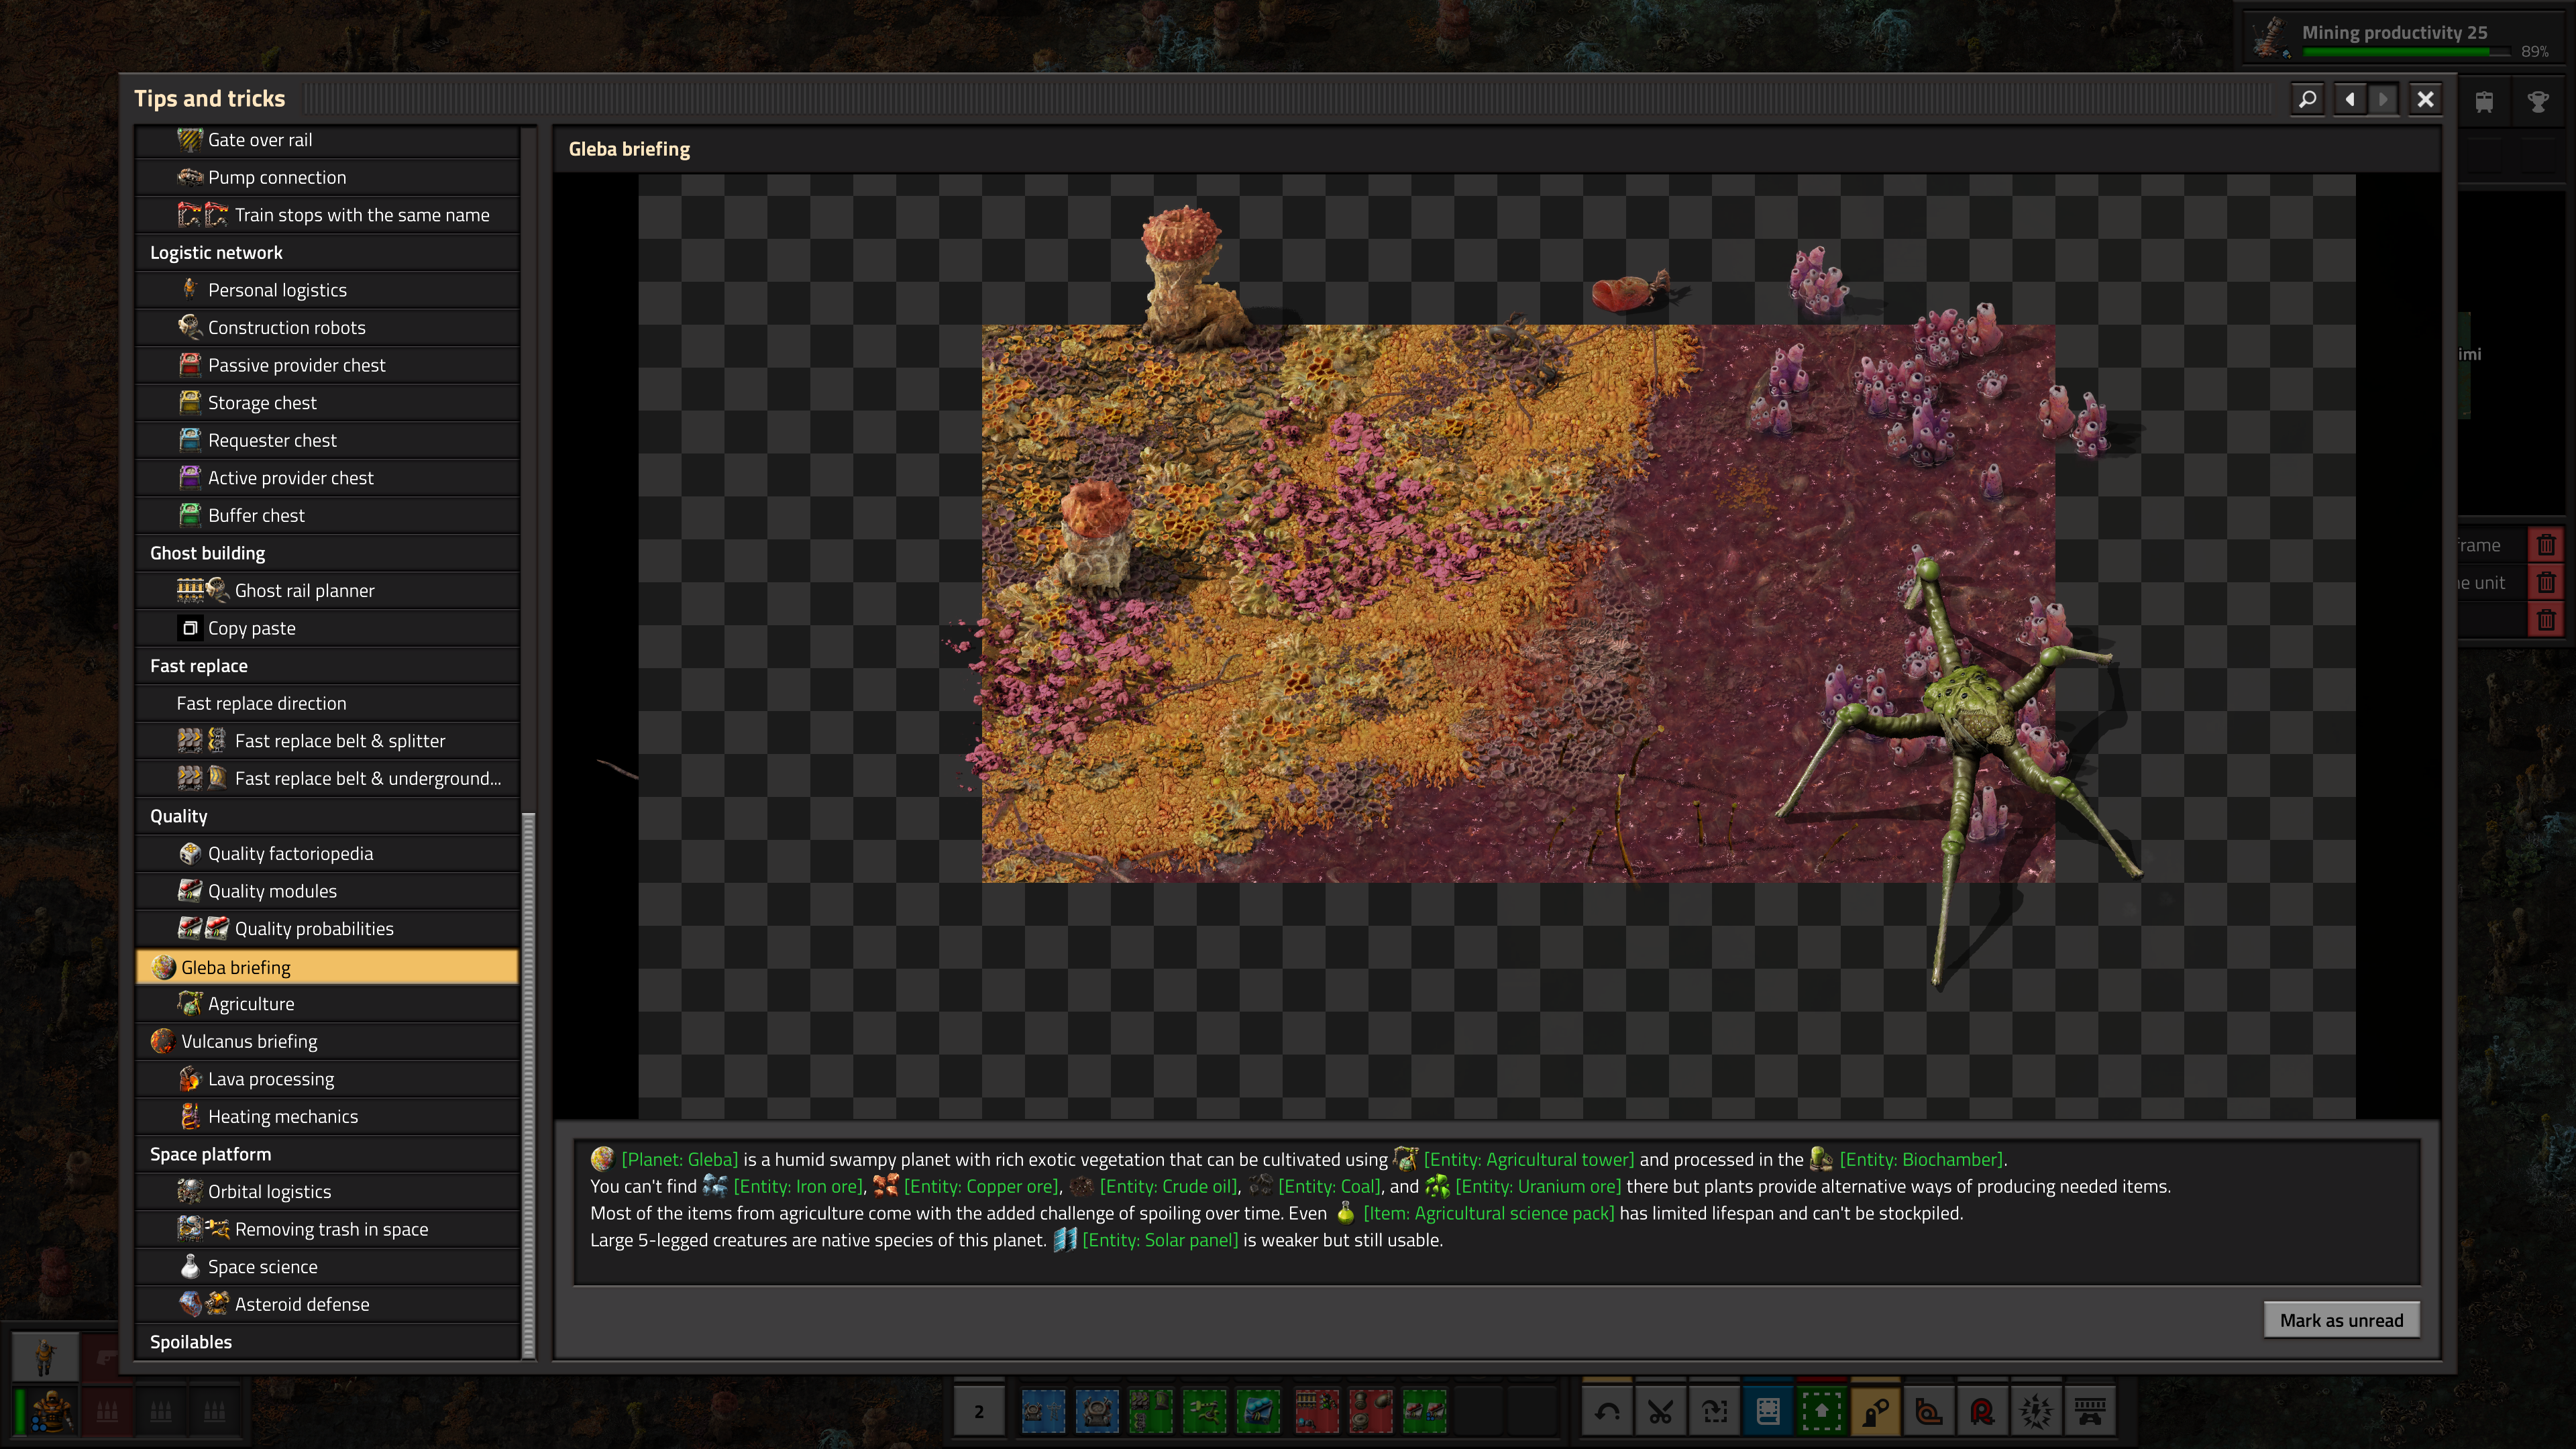The width and height of the screenshot is (2576, 1449).
Task: Open the Pump connection tip
Action: 327,177
